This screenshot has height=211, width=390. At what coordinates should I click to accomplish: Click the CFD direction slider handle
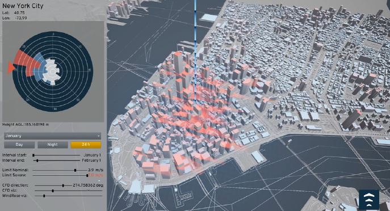click(x=63, y=185)
